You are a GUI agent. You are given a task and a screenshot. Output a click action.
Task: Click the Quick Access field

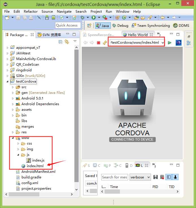coord(68,25)
